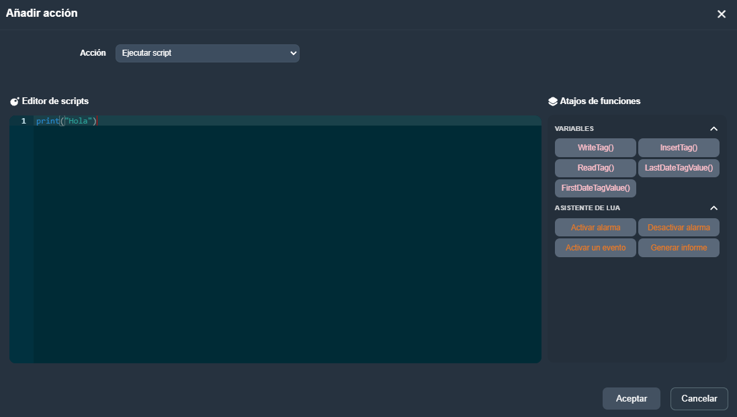Screen dimensions: 737x417
Task: Click the layers icon next to 'Atajos de funciones'
Action: [552, 101]
